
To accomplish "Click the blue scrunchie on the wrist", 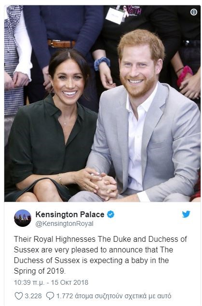I will click(102, 63).
